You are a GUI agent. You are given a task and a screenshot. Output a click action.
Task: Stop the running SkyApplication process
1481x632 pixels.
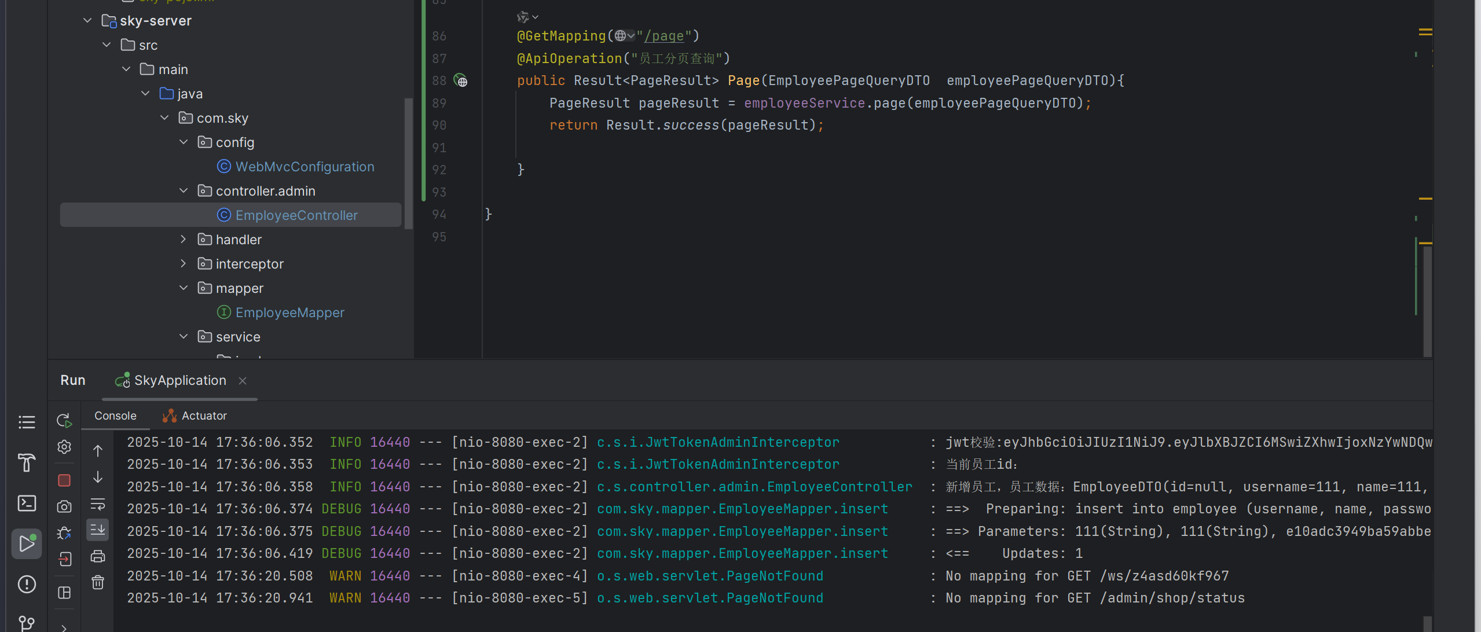[64, 480]
